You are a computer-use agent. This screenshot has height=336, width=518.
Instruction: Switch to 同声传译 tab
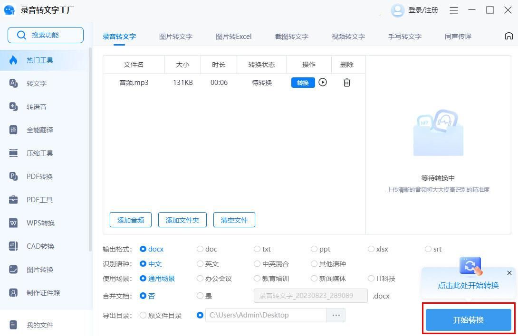pos(458,37)
